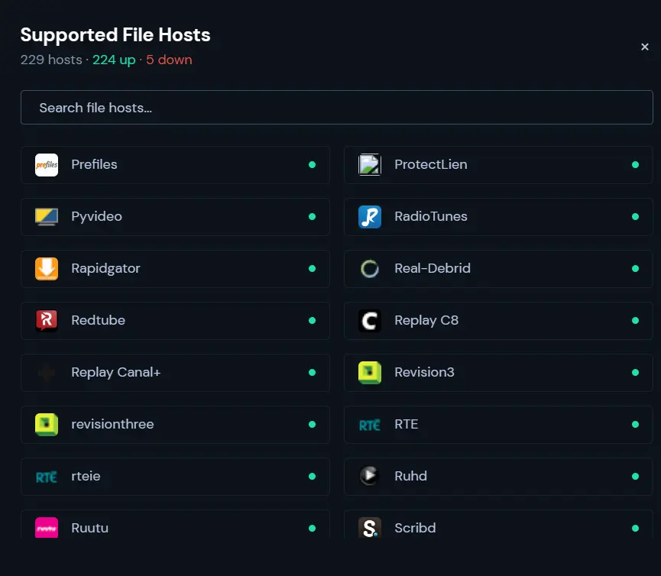This screenshot has width=661, height=576.
Task: Select the Ruutu host name
Action: click(x=90, y=528)
